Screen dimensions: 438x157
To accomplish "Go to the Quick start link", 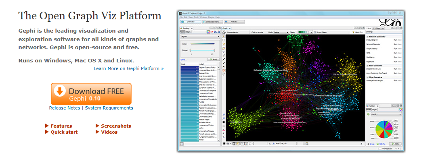I will pos(64,132).
